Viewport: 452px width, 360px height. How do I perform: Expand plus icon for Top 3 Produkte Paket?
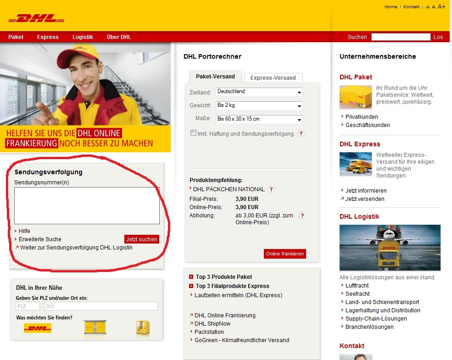(x=191, y=277)
